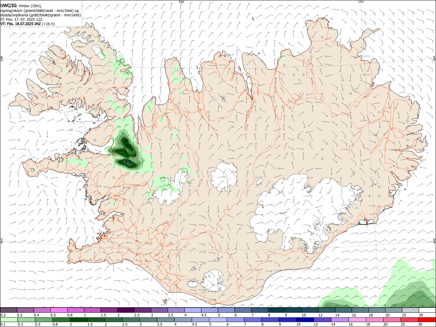This screenshot has height=327, width=436.
Task: Click the dark green heavy rain cell in west Iceland
Action: click(125, 152)
